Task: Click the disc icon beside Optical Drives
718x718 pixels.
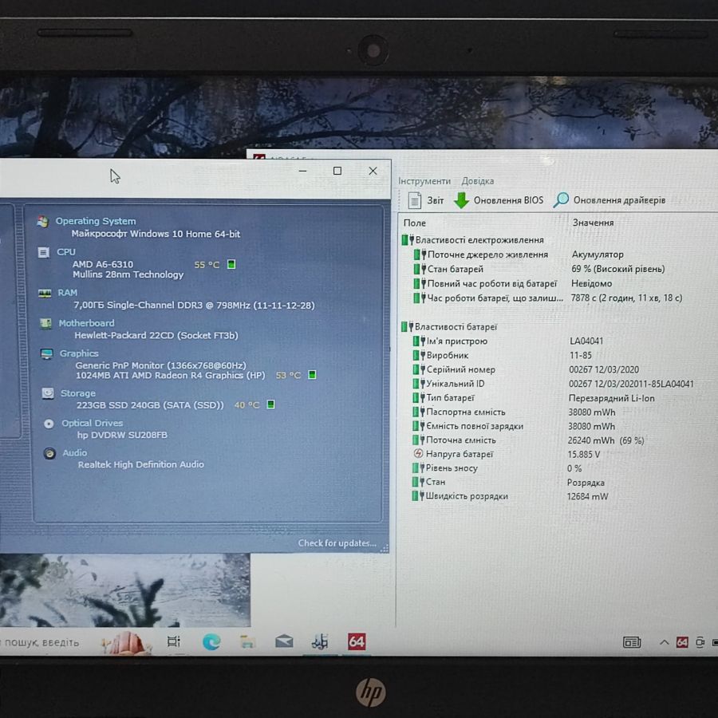Action: coord(49,424)
